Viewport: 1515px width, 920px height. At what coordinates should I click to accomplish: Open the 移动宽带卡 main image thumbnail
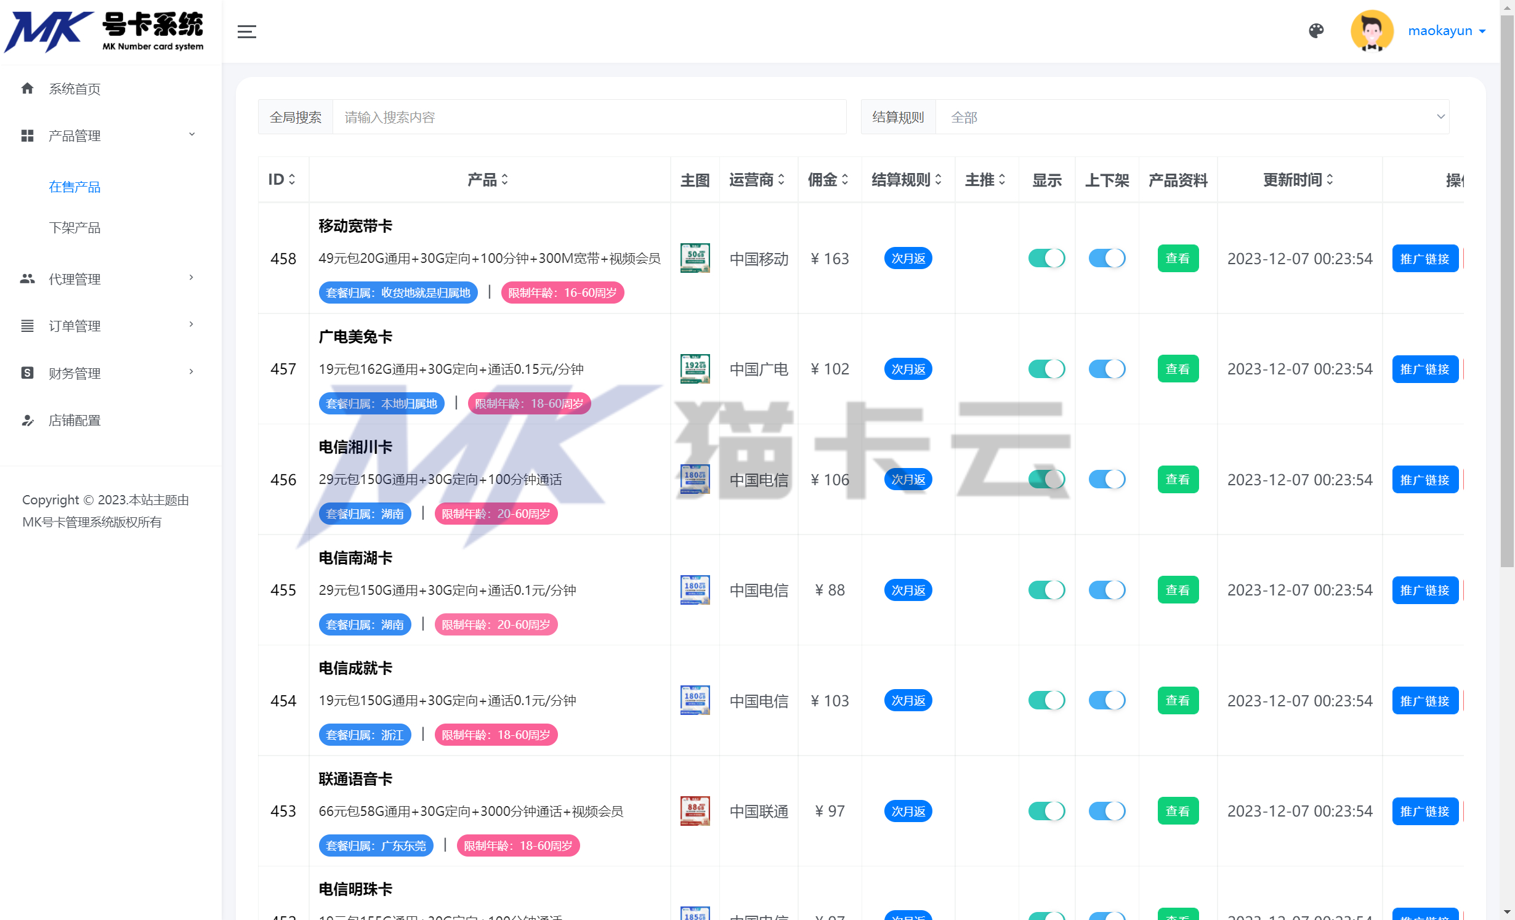pyautogui.click(x=695, y=258)
